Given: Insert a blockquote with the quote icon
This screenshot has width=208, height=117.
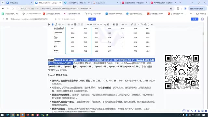Looking at the screenshot, I should (88, 25).
